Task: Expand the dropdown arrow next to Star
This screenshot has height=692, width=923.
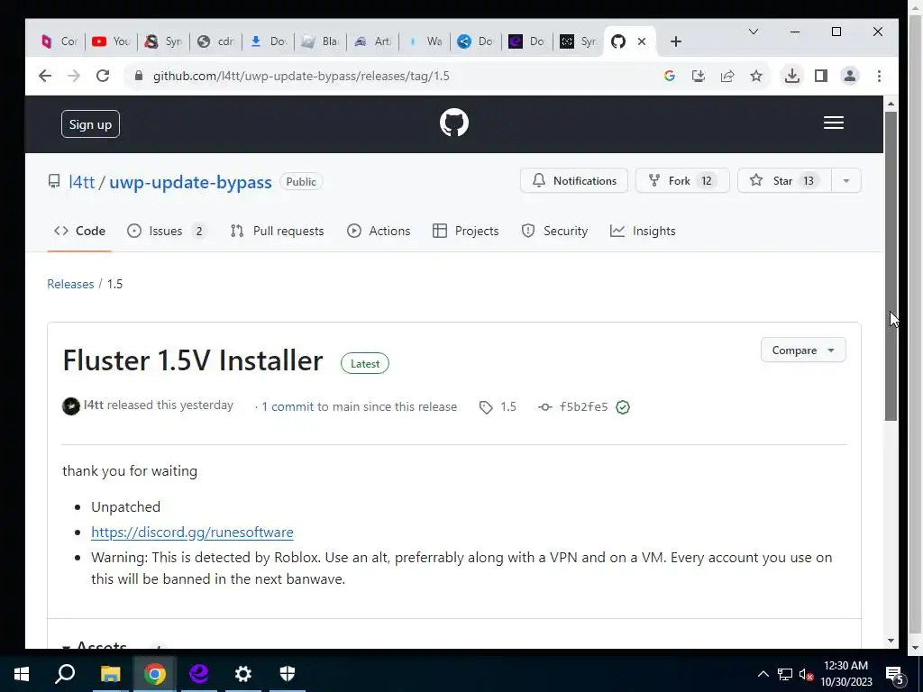Action: [845, 180]
